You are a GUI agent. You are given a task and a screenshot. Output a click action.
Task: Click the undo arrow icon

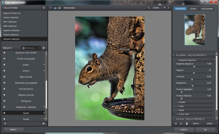176,124
